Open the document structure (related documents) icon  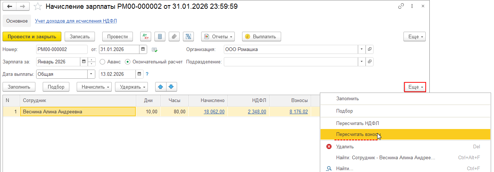(188, 36)
